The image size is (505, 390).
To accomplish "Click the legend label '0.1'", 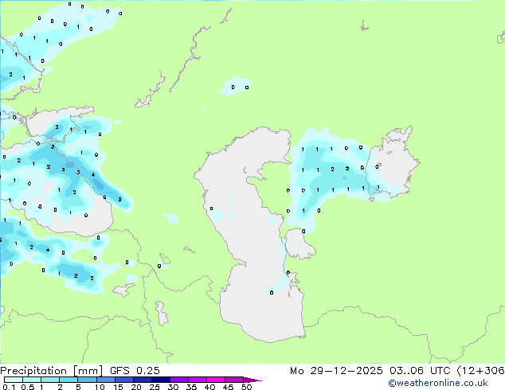I will click(9, 387).
